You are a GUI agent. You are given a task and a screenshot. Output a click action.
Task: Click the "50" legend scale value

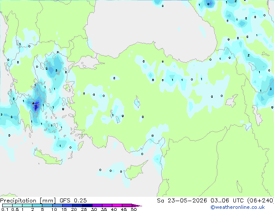tap(134, 209)
